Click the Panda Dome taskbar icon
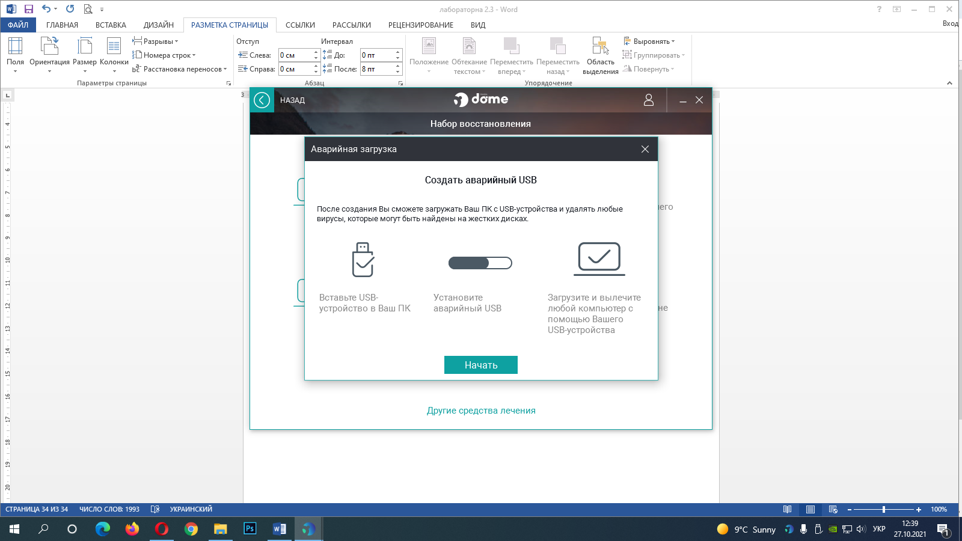962x541 pixels. click(x=308, y=529)
